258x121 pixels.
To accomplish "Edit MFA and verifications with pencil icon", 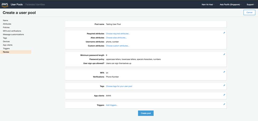I will (224, 72).
